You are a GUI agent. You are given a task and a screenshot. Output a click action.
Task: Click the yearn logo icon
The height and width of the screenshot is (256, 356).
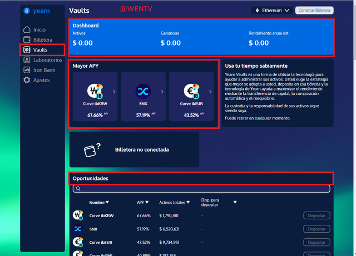(x=27, y=11)
